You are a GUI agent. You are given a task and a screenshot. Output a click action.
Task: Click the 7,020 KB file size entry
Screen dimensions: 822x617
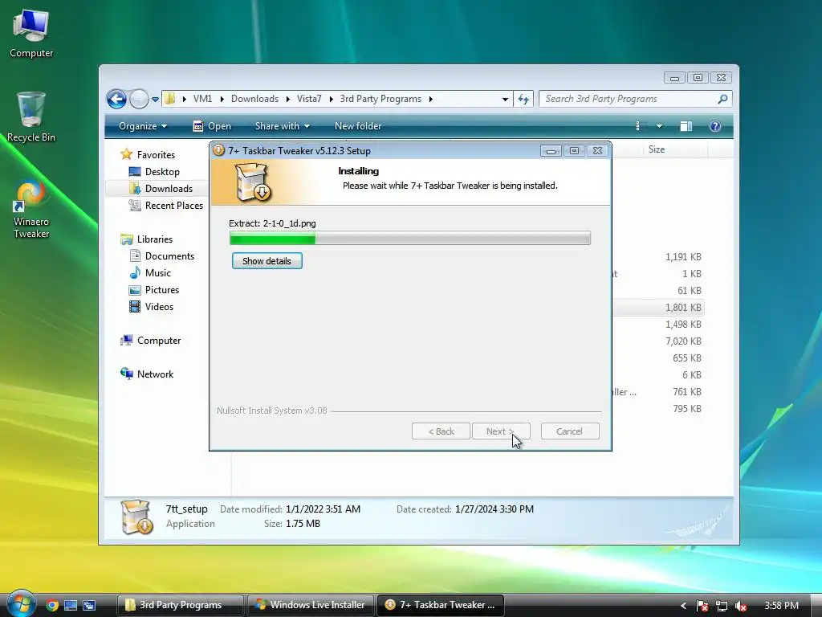click(x=683, y=341)
